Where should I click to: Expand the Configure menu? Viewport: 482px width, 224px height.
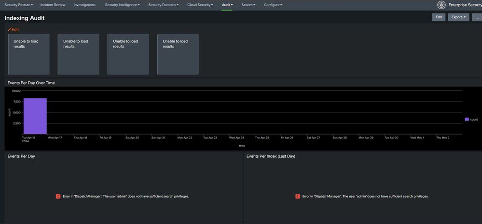(x=273, y=5)
